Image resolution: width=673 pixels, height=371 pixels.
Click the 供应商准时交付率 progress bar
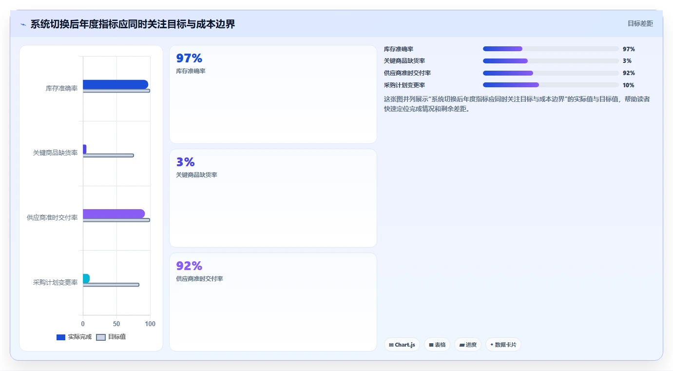(x=551, y=73)
